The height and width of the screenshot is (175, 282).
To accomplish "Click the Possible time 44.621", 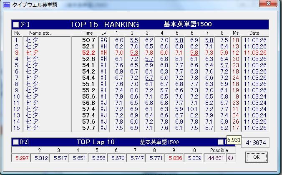I will [216, 158].
